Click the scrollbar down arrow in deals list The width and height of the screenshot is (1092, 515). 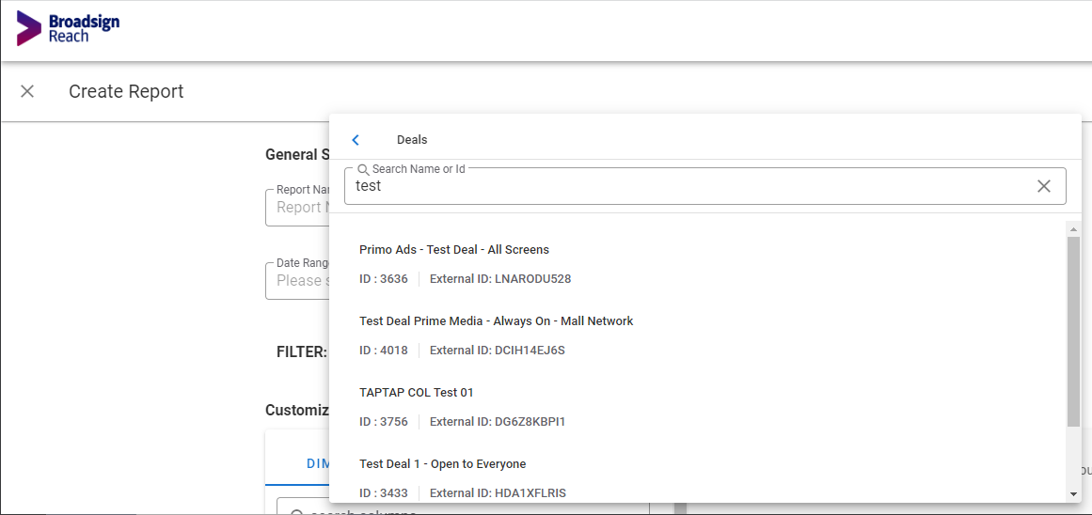[1073, 494]
